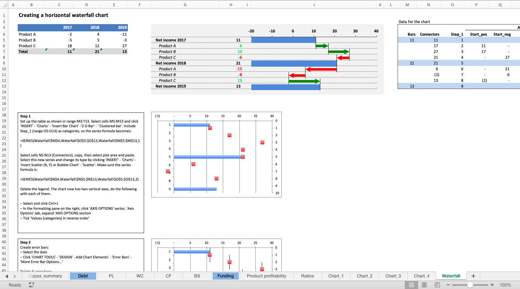Screen dimensions: 520x289
Task: Switch to Page Break Preview
Action: (437, 285)
